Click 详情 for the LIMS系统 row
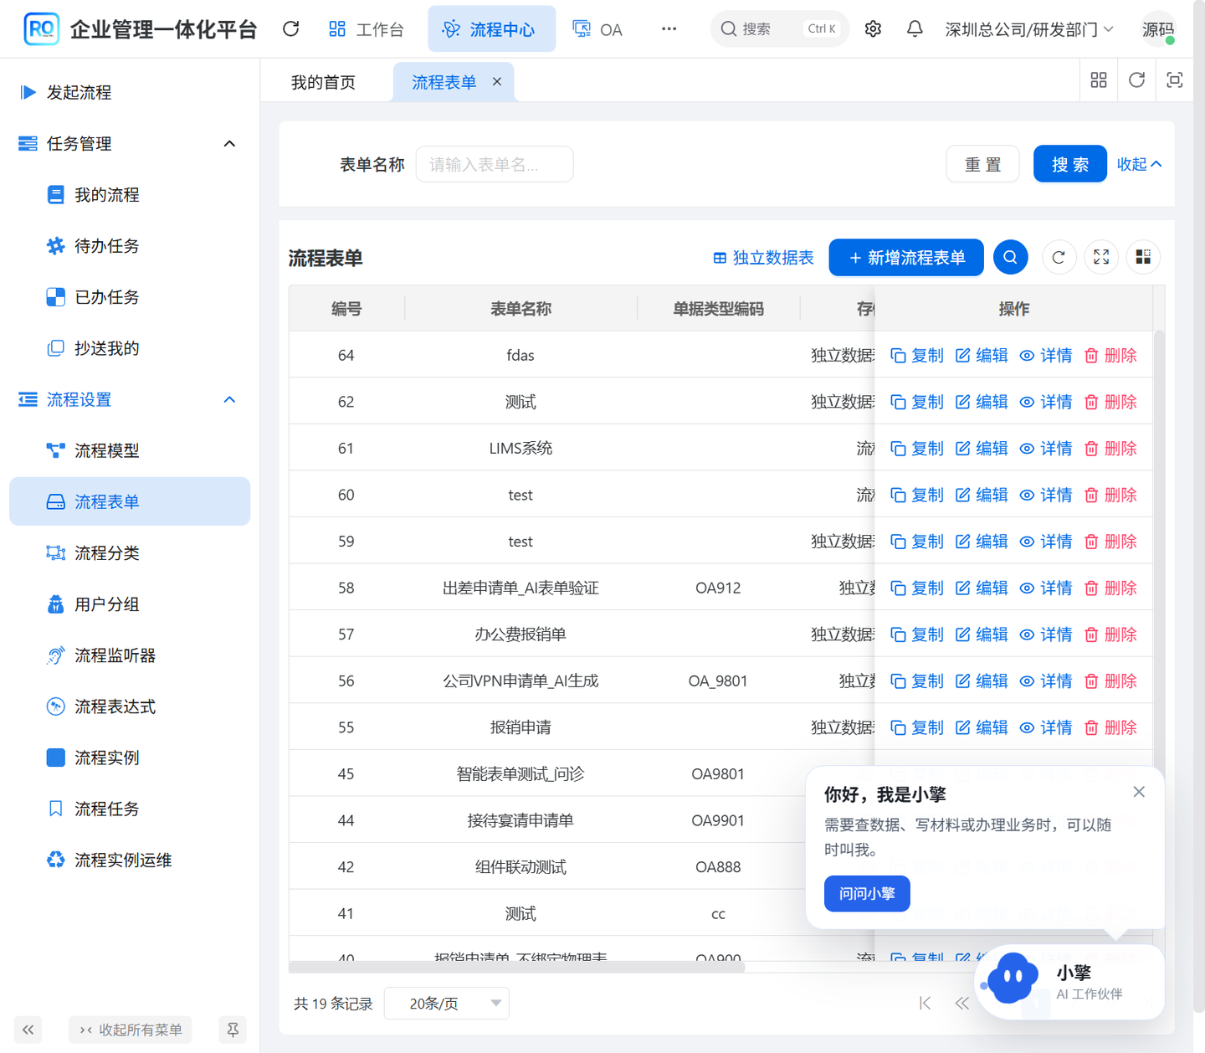The image size is (1205, 1053). pos(1046,449)
